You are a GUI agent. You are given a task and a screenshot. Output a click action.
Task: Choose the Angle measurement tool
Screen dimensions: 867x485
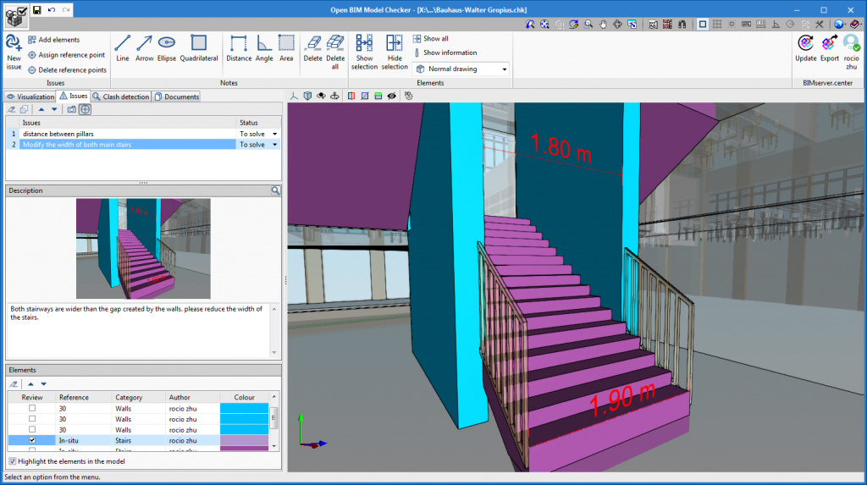[264, 48]
